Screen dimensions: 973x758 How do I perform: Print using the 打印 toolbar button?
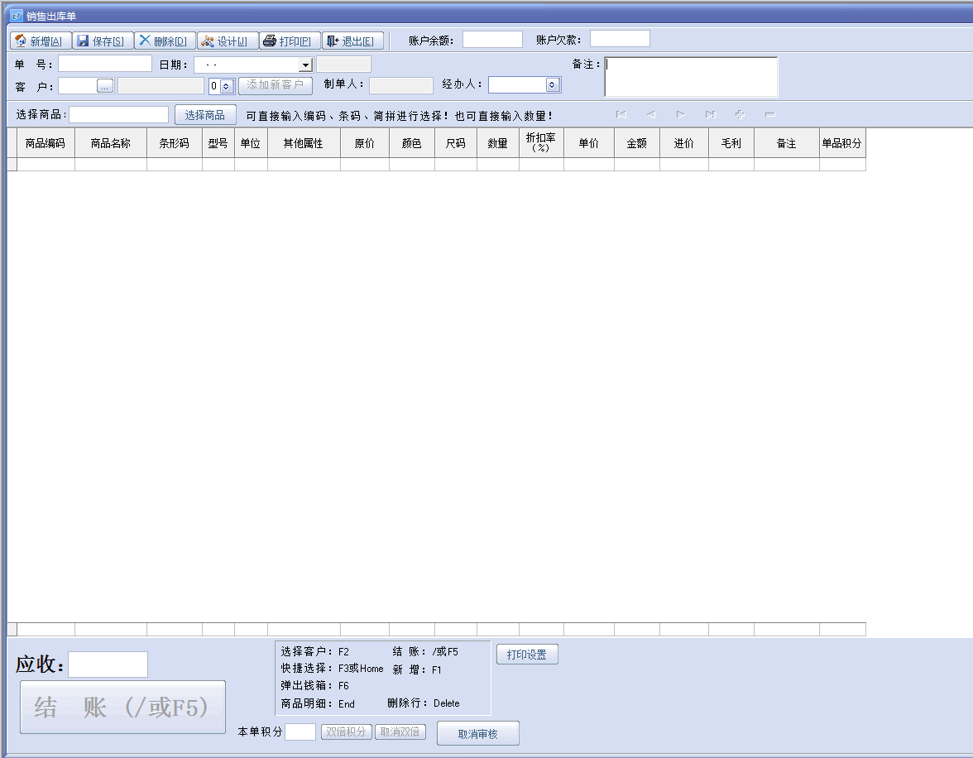click(290, 41)
